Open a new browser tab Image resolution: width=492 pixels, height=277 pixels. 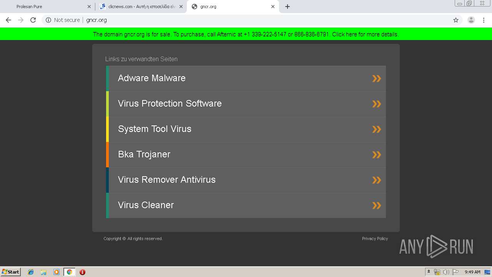tap(288, 7)
